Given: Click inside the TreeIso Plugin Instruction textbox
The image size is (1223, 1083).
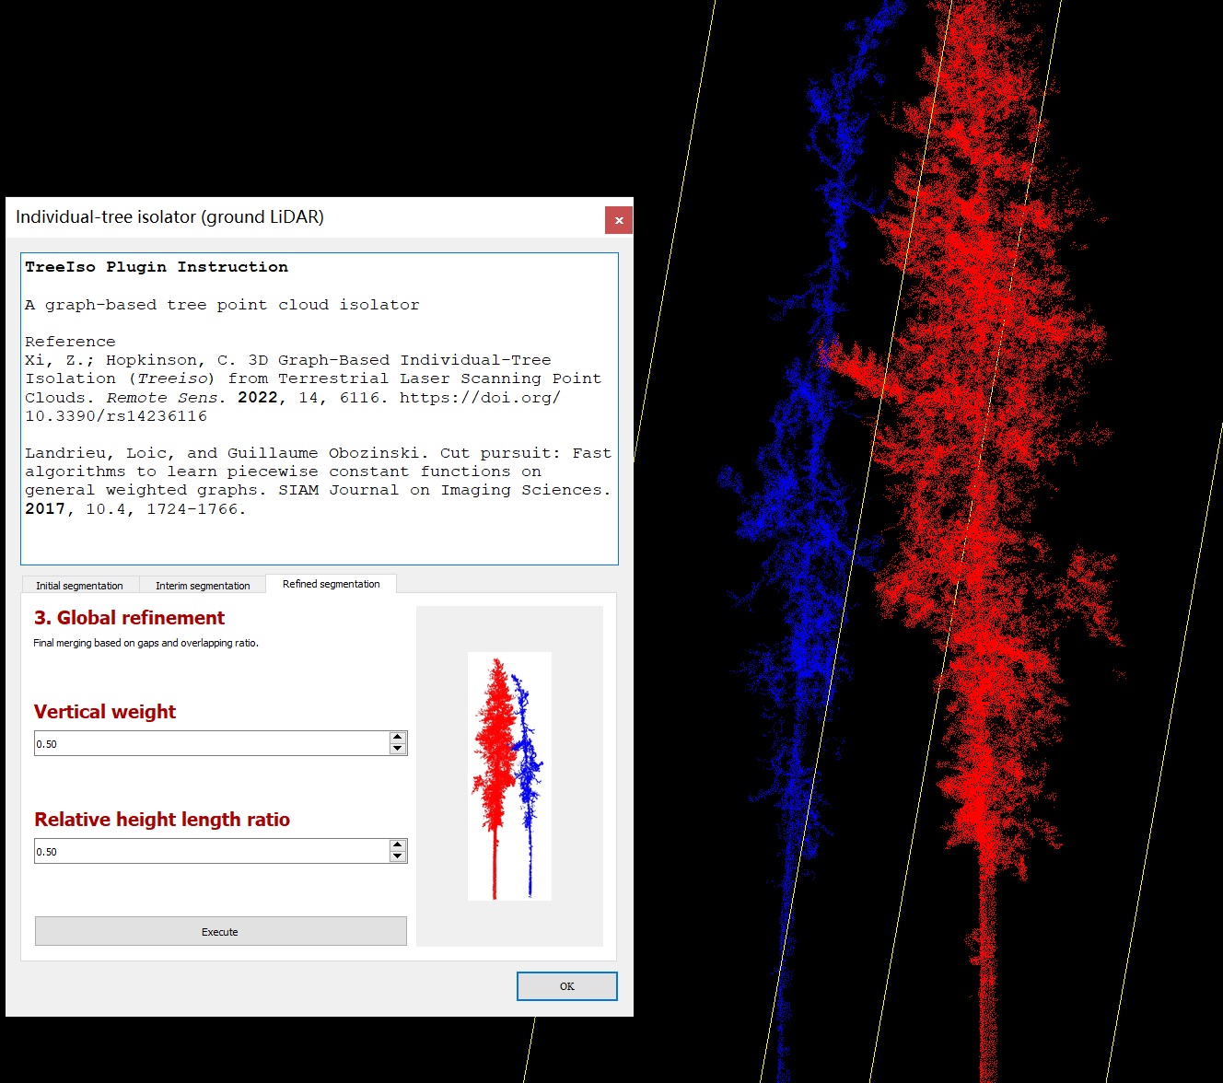Looking at the screenshot, I should [x=319, y=534].
